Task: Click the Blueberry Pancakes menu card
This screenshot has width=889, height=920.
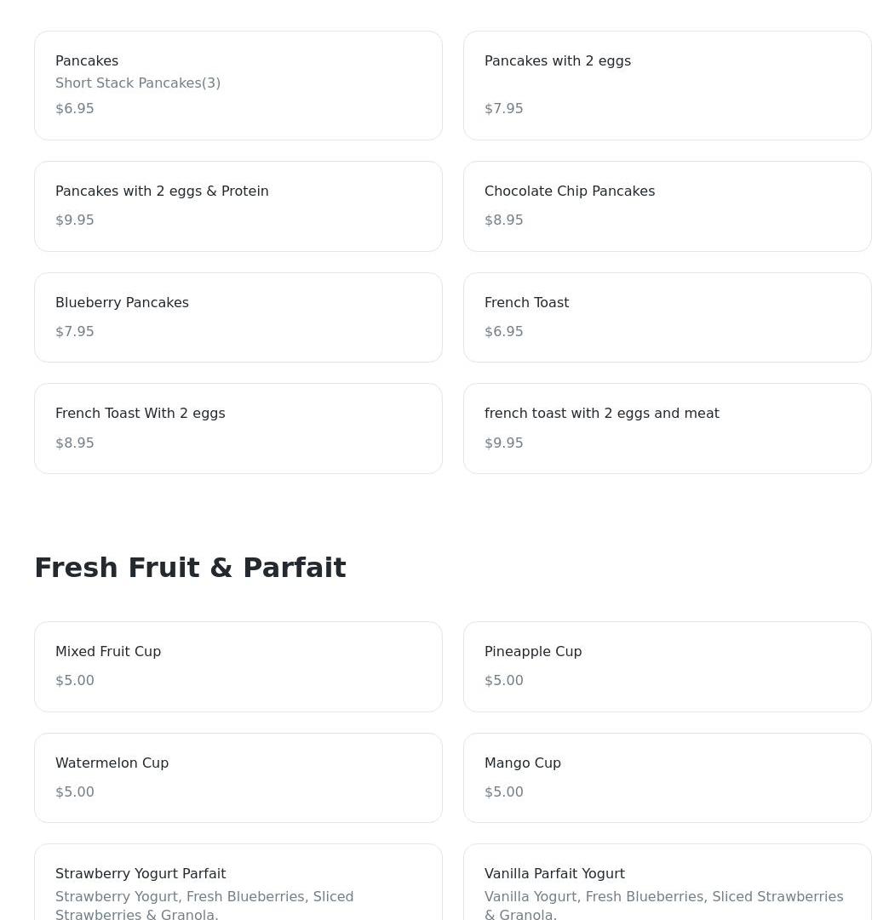Action: [238, 317]
